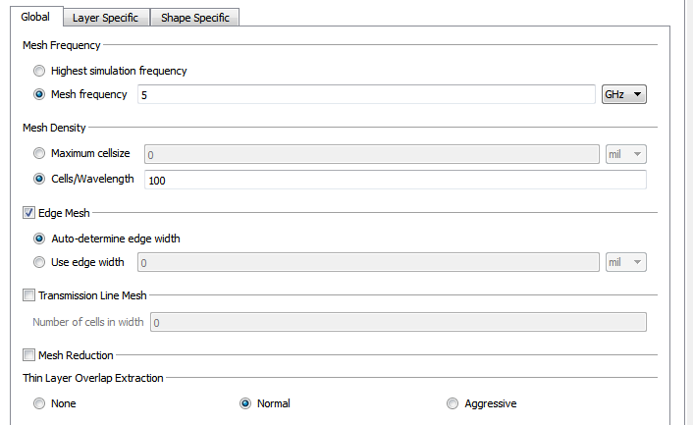Select Highest simulation frequency option

pos(39,71)
